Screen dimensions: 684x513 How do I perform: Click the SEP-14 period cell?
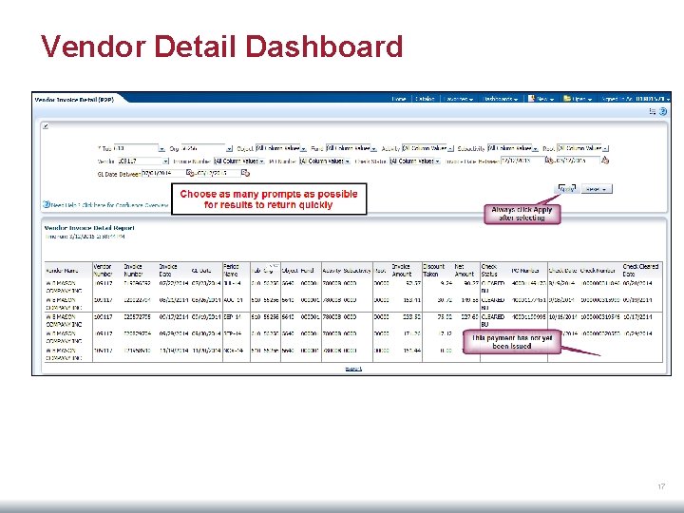click(x=233, y=317)
